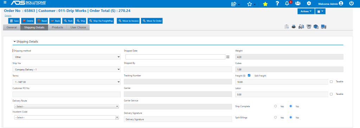The image size is (360, 128).
Task: Click the locked blue package icon
Action: (316, 27)
